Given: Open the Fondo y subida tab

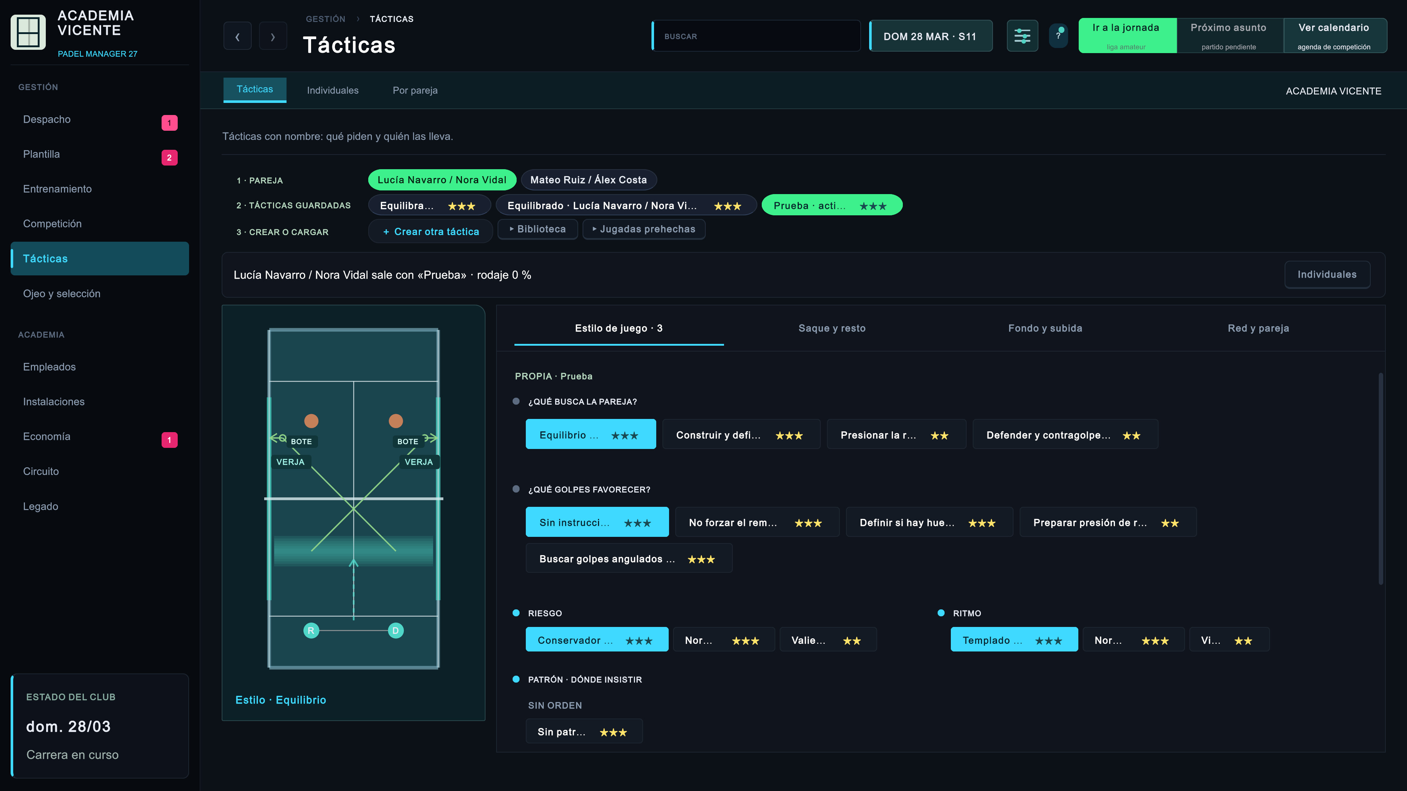Looking at the screenshot, I should click(1045, 328).
